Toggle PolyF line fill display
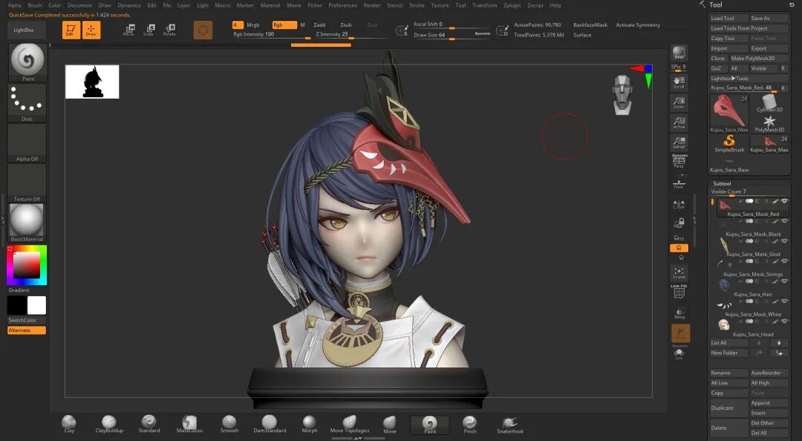Image resolution: width=802 pixels, height=441 pixels. click(x=679, y=292)
